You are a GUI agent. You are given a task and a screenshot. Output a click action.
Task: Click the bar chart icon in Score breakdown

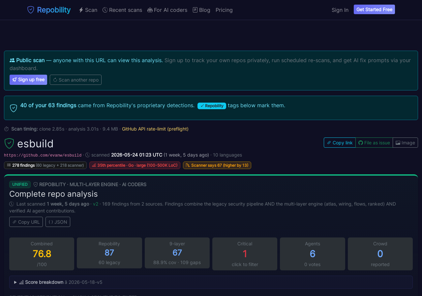point(21,282)
